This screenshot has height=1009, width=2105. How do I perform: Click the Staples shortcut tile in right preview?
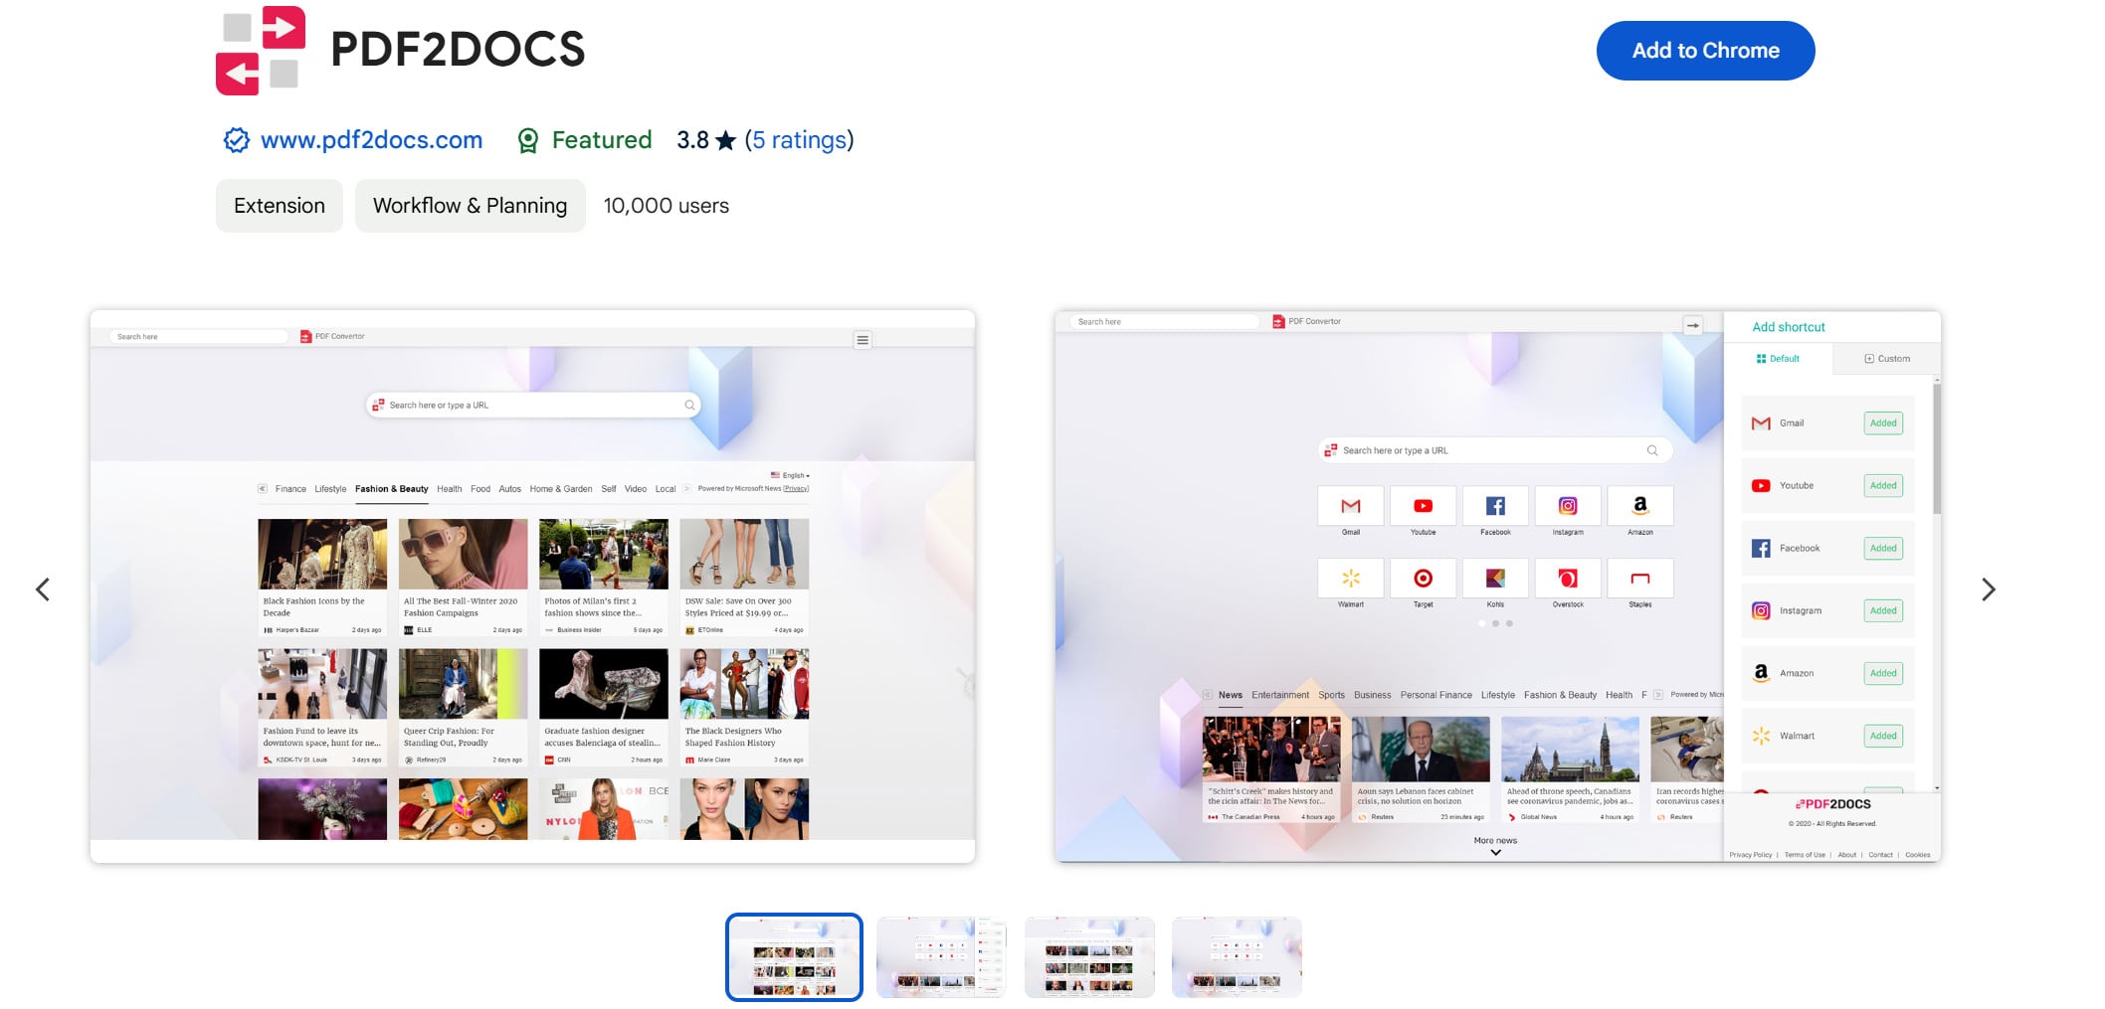tap(1640, 579)
